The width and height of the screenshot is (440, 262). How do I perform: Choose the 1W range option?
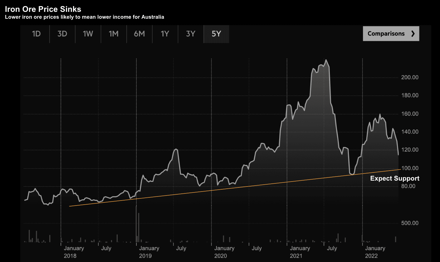pos(88,34)
